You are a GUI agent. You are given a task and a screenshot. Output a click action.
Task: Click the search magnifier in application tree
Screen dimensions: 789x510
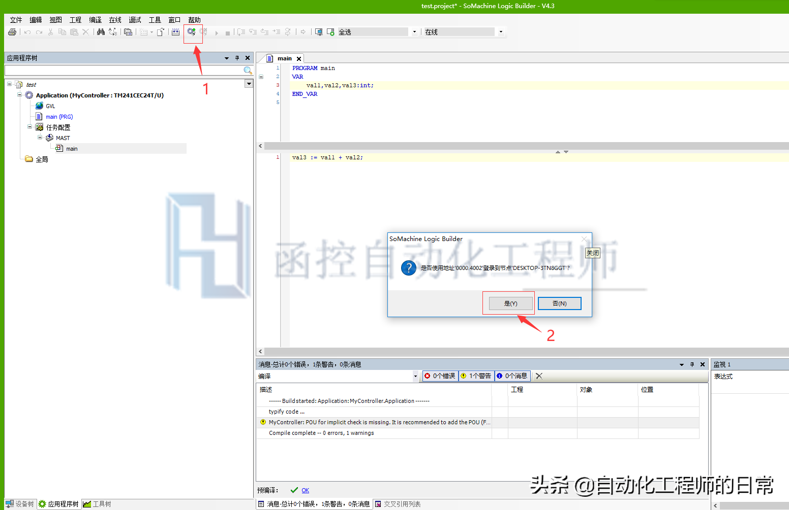(x=248, y=71)
